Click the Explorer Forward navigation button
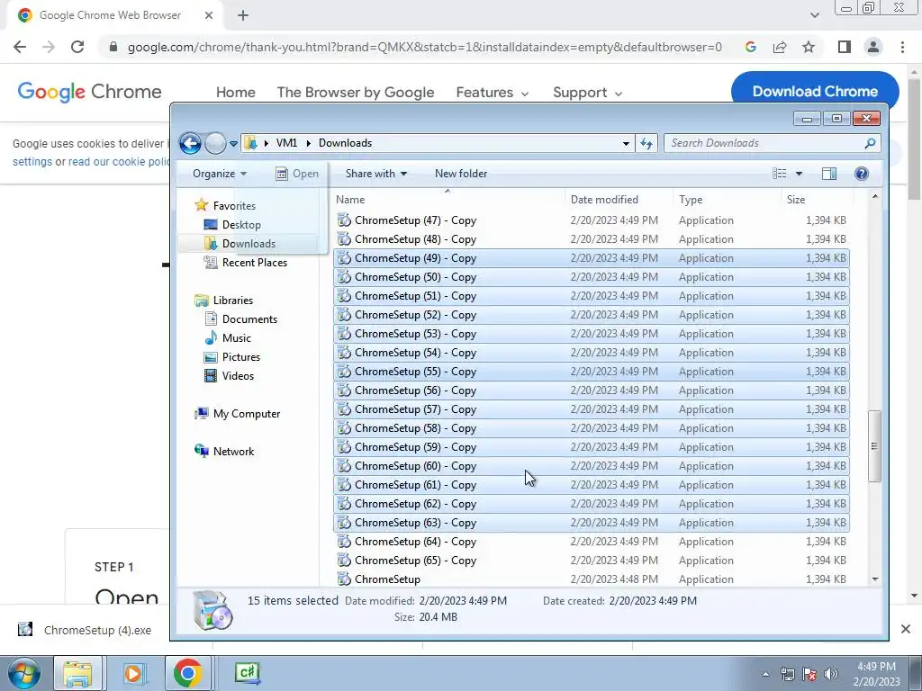This screenshot has width=922, height=691. tap(216, 143)
